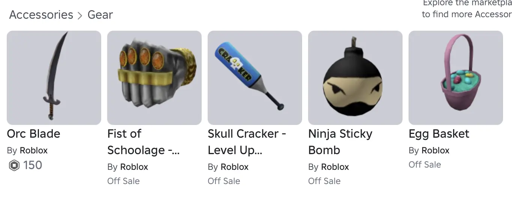Open the Egg Basket item thumbnail
This screenshot has width=512, height=208.
pyautogui.click(x=456, y=78)
